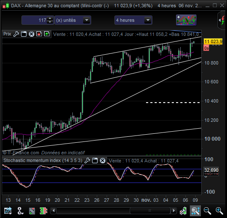The height and width of the screenshot is (218, 227).
Task: Zoom out with the minus magnifier
Action: point(207,211)
